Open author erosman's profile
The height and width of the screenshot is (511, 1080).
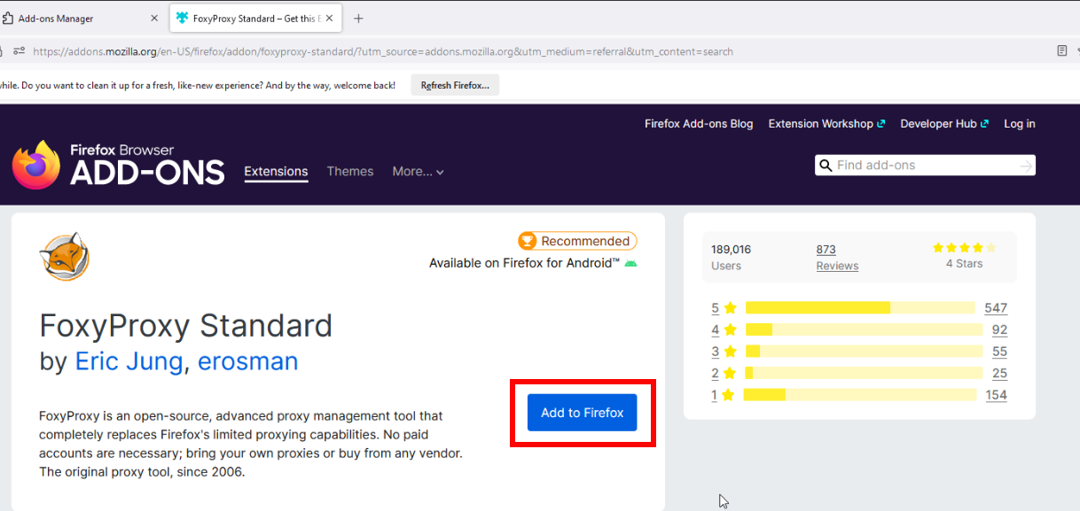[x=248, y=361]
